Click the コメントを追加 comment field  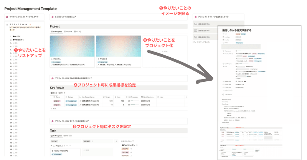coord(229,95)
